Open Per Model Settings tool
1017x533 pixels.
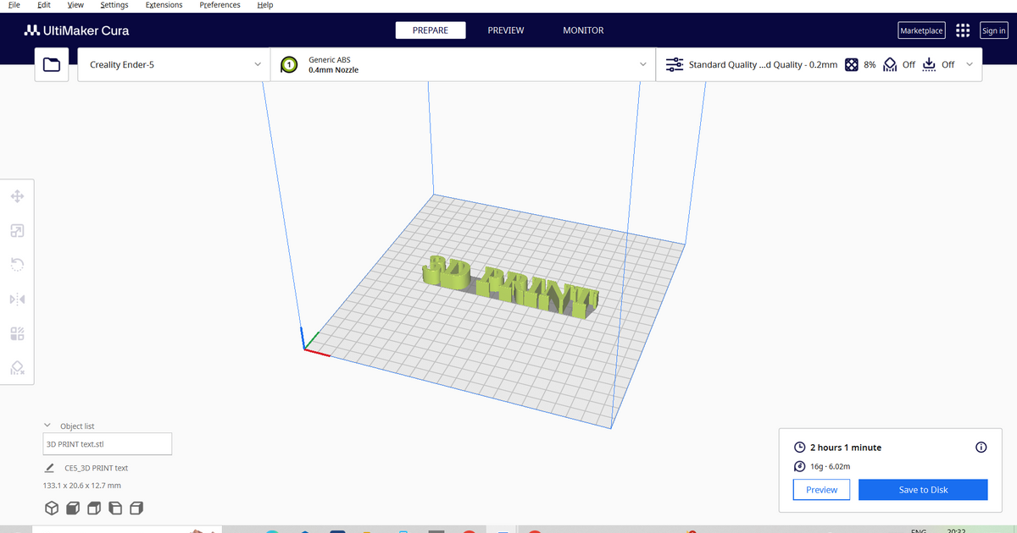pos(17,333)
